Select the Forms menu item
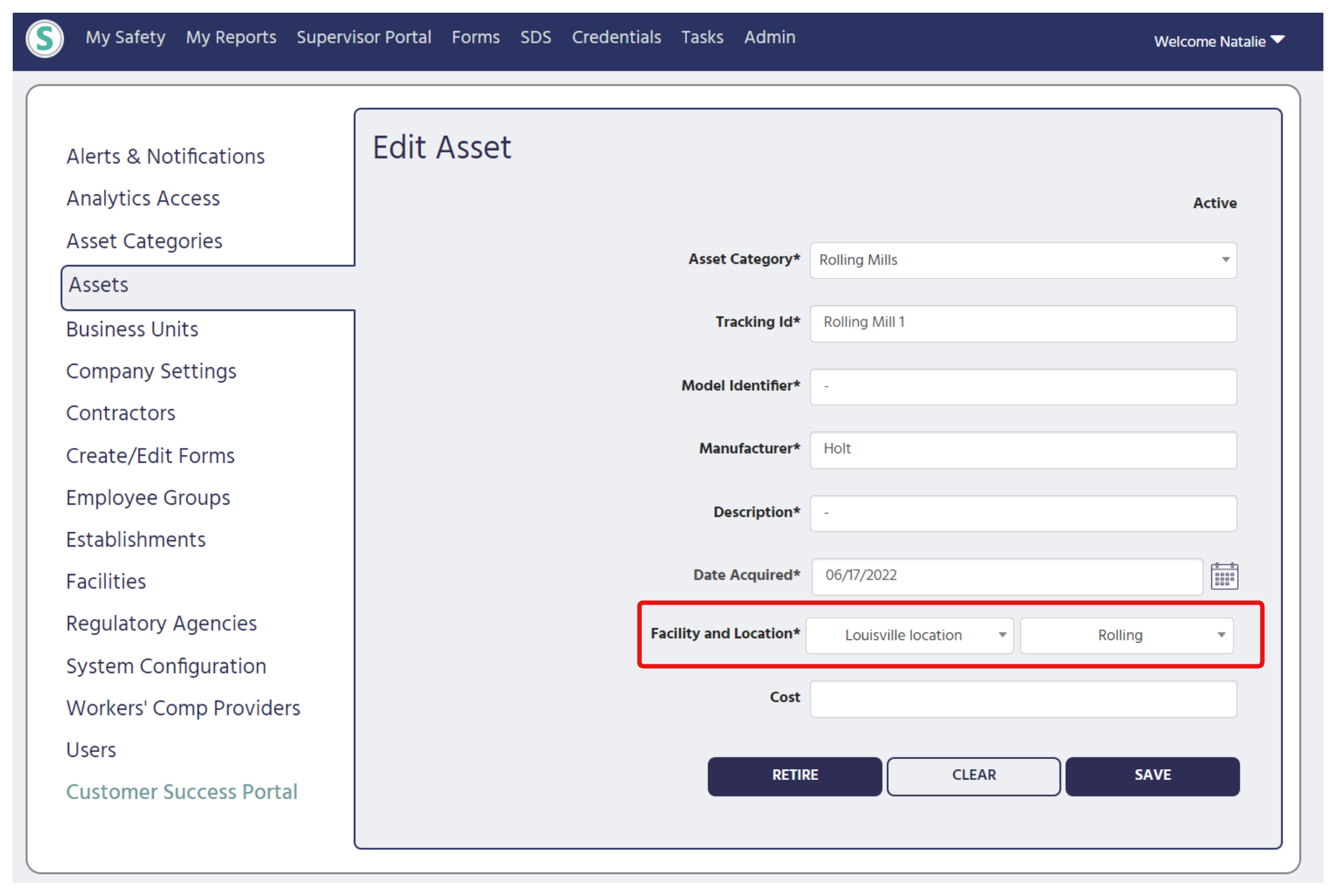 pos(475,38)
